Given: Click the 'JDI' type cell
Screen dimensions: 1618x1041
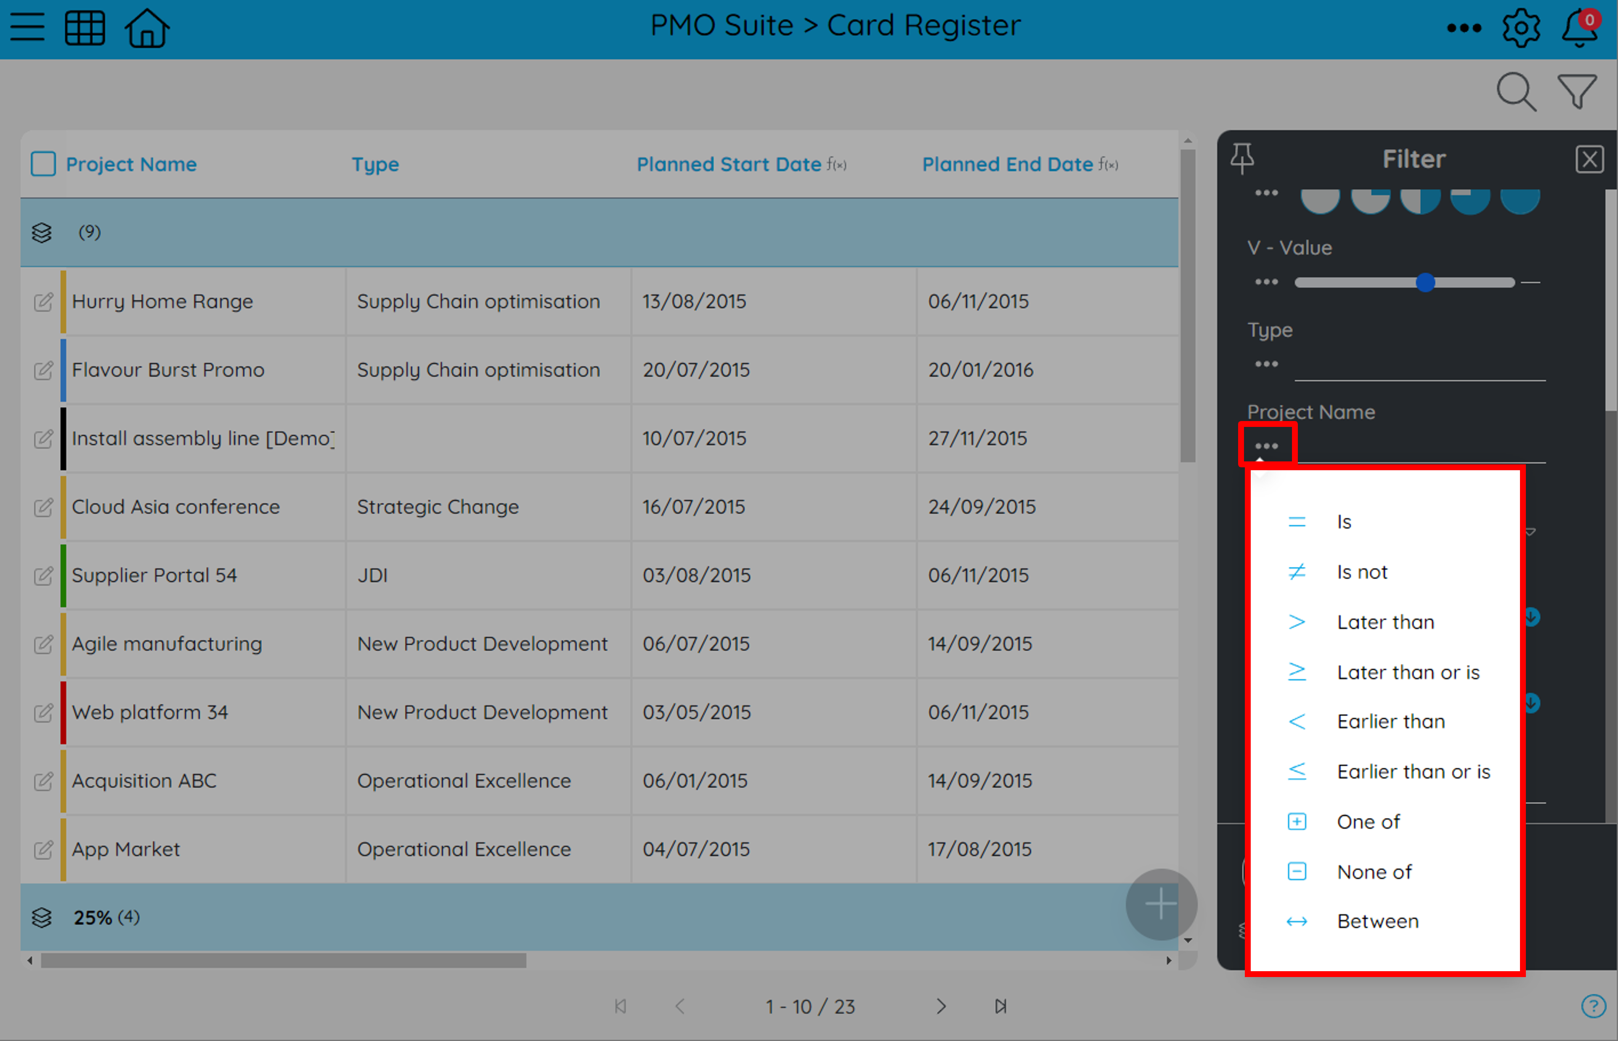Looking at the screenshot, I should click(x=488, y=575).
